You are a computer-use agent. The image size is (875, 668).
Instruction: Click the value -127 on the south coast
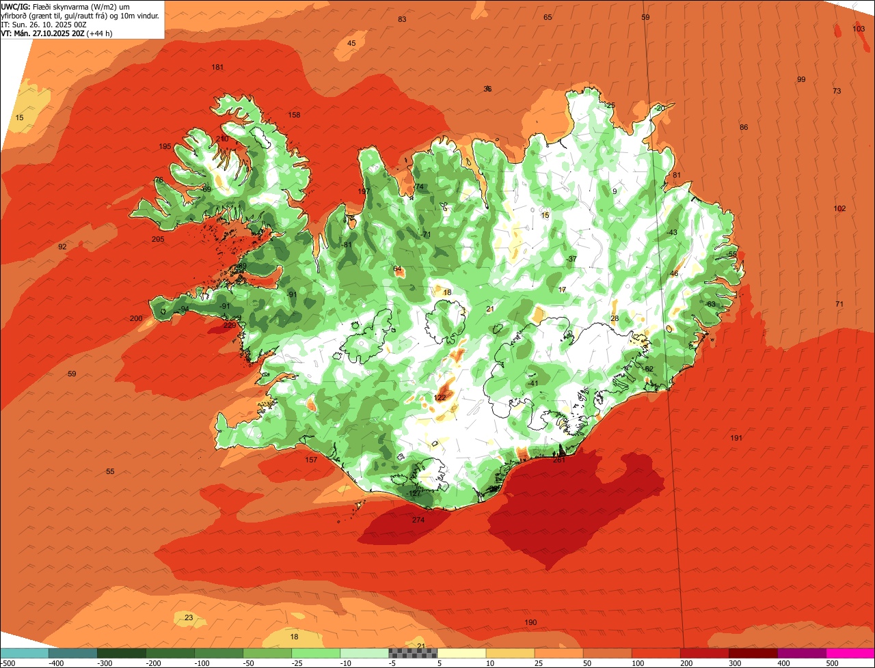pos(413,493)
